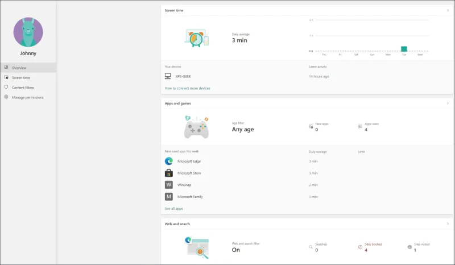The height and width of the screenshot is (265, 455).
Task: Click the Sites blocked red icon
Action: pos(360,247)
